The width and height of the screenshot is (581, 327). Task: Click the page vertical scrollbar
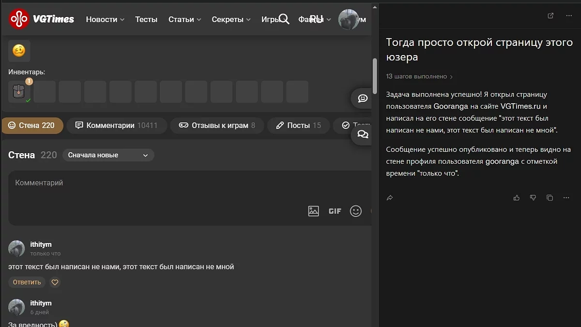point(374,76)
